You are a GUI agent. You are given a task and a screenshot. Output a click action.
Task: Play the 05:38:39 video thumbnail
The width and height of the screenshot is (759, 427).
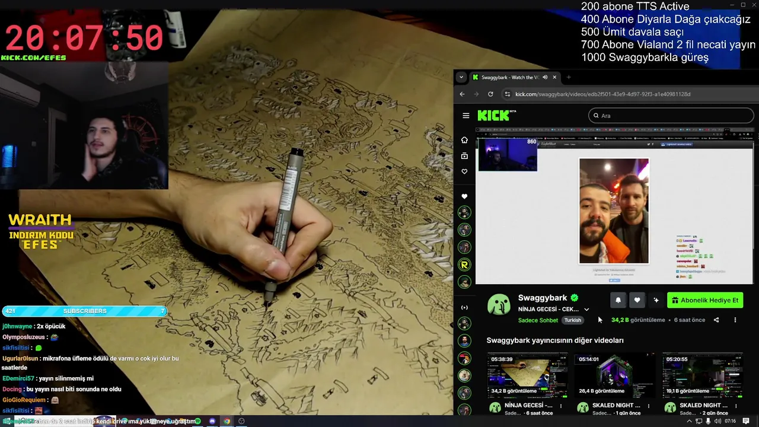tap(527, 375)
